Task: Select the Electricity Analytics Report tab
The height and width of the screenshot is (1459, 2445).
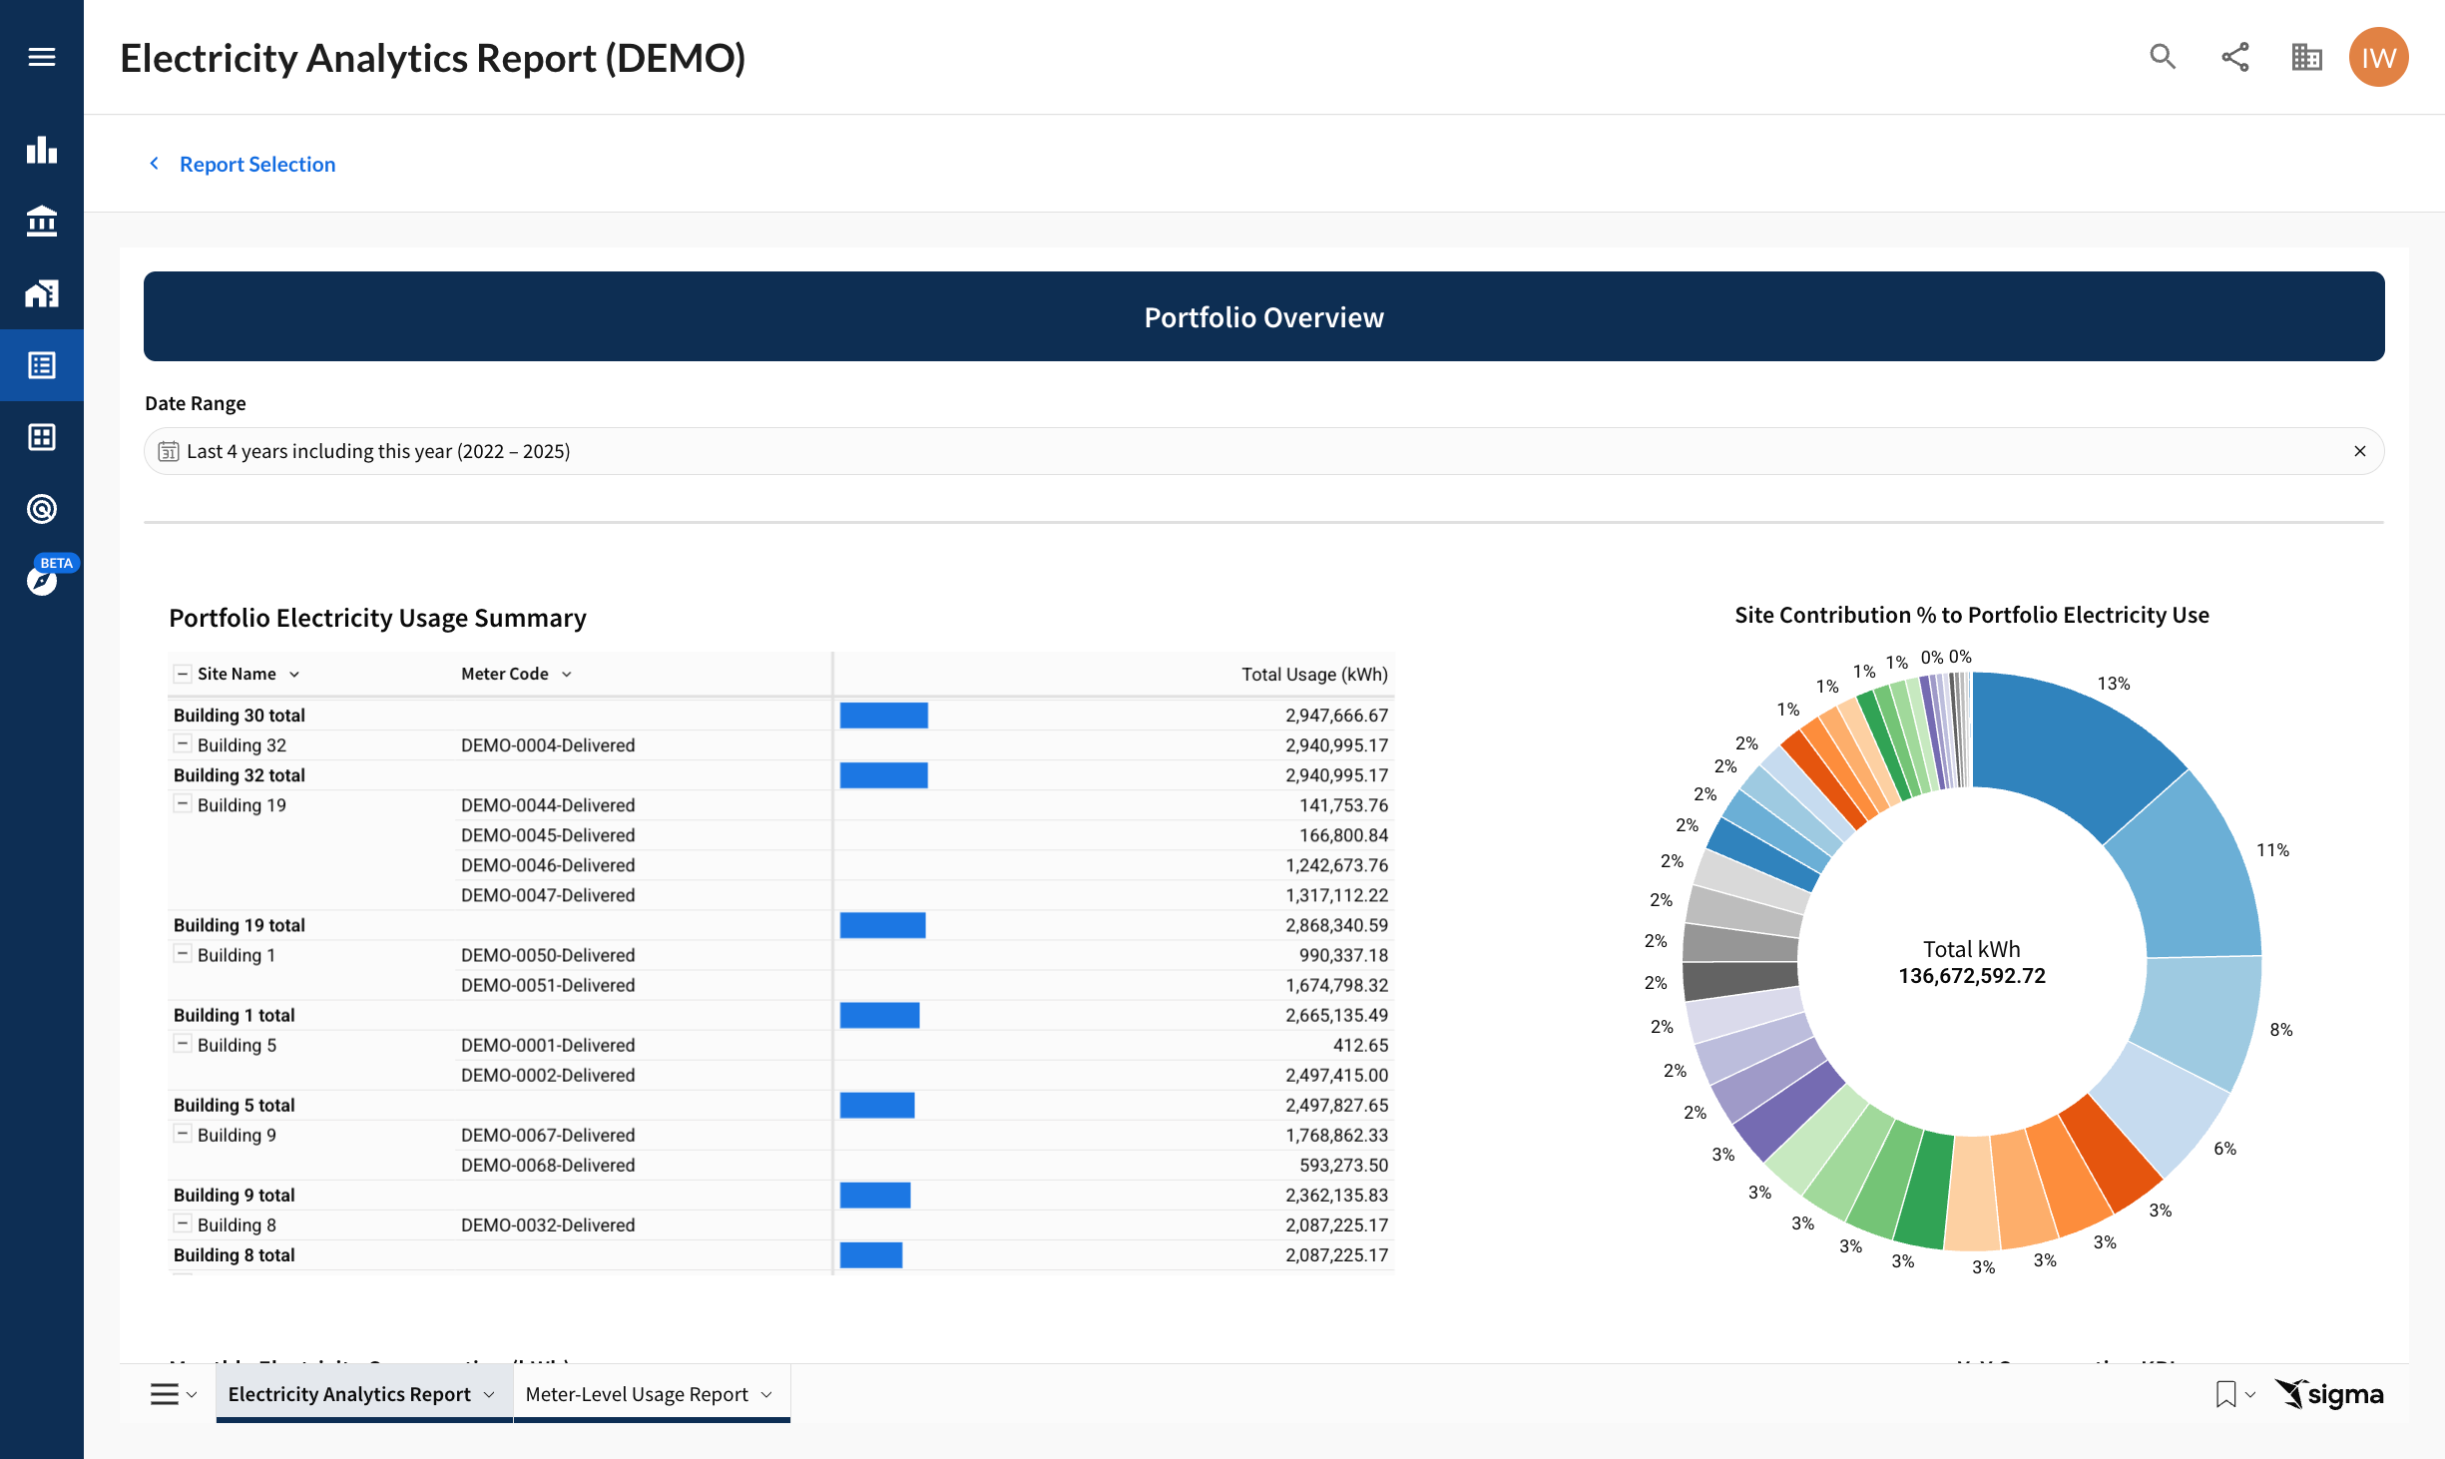Action: (x=349, y=1394)
